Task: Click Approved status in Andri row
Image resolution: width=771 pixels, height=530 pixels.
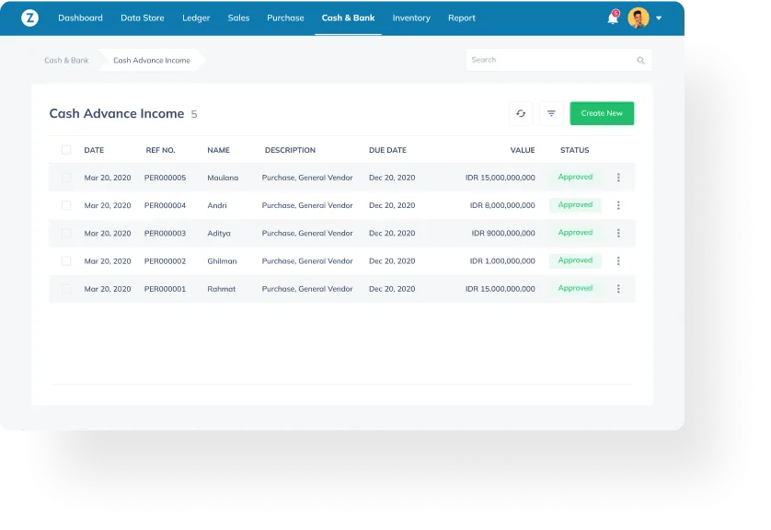Action: [x=575, y=205]
